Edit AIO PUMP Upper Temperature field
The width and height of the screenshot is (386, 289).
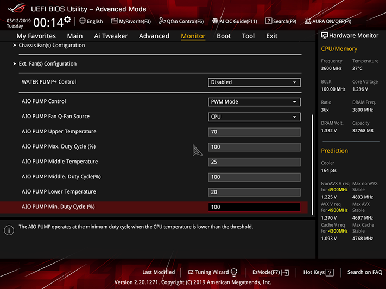254,132
